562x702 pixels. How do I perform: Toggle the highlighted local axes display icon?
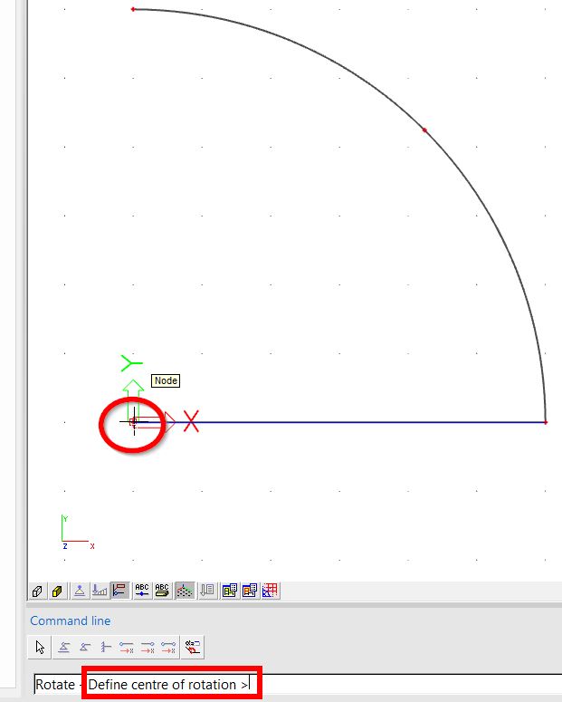(119, 591)
